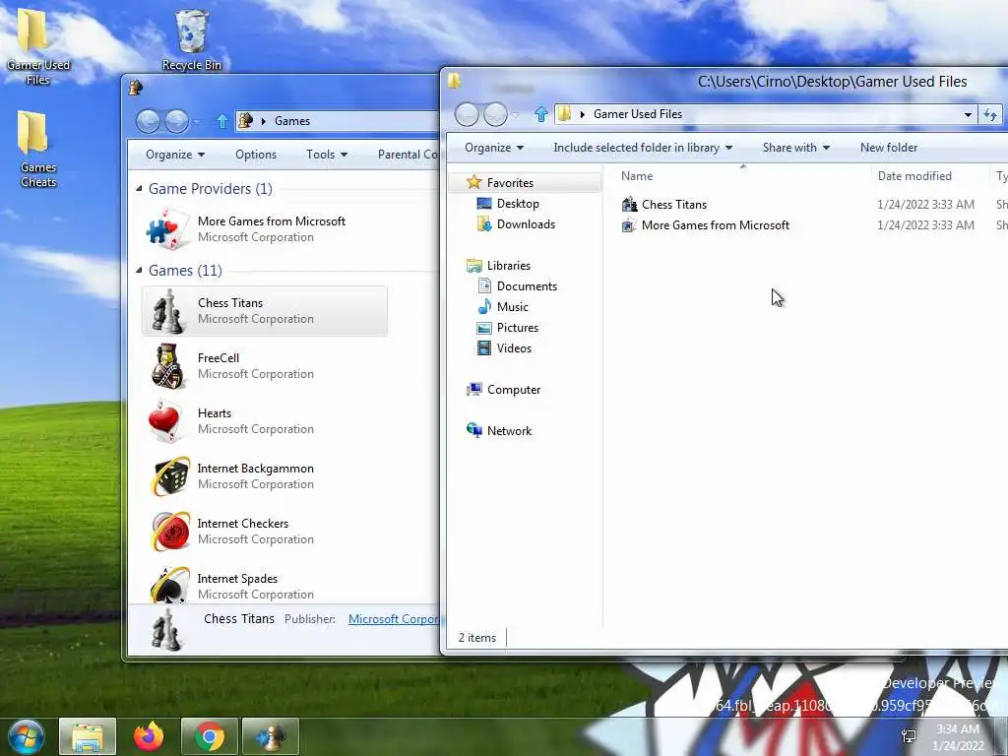The width and height of the screenshot is (1008, 756).
Task: Switch to Games Explorer taskbar button
Action: (271, 737)
